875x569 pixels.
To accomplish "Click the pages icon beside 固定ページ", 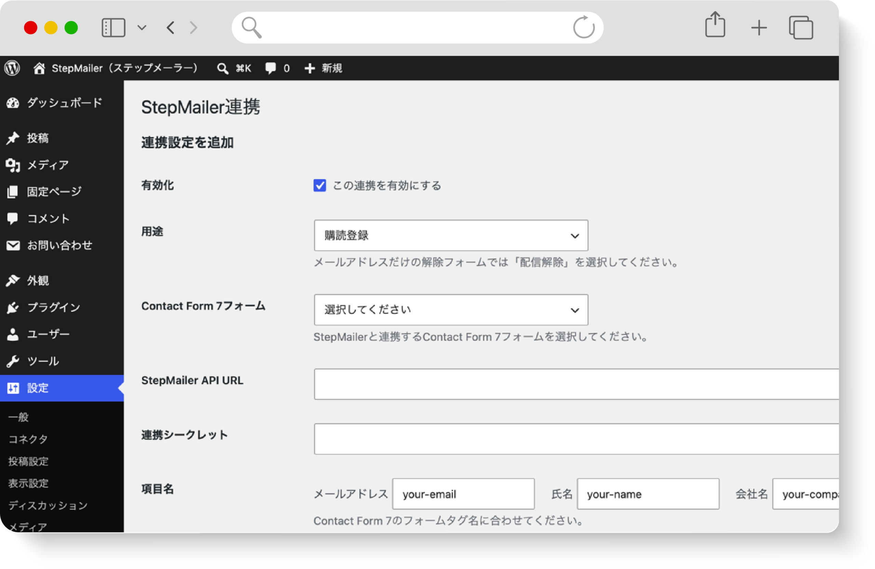I will click(13, 192).
